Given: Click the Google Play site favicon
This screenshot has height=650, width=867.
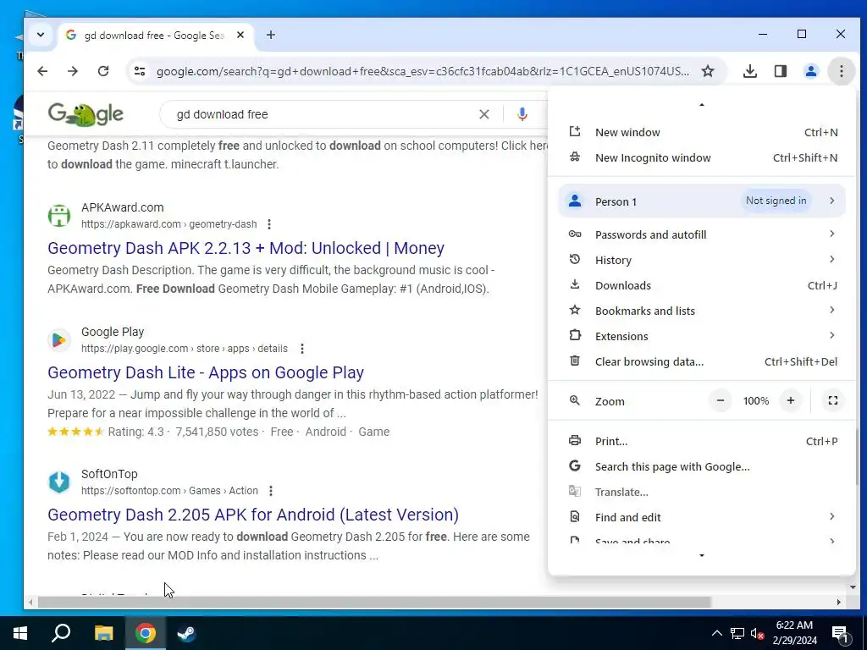Looking at the screenshot, I should pos(59,340).
